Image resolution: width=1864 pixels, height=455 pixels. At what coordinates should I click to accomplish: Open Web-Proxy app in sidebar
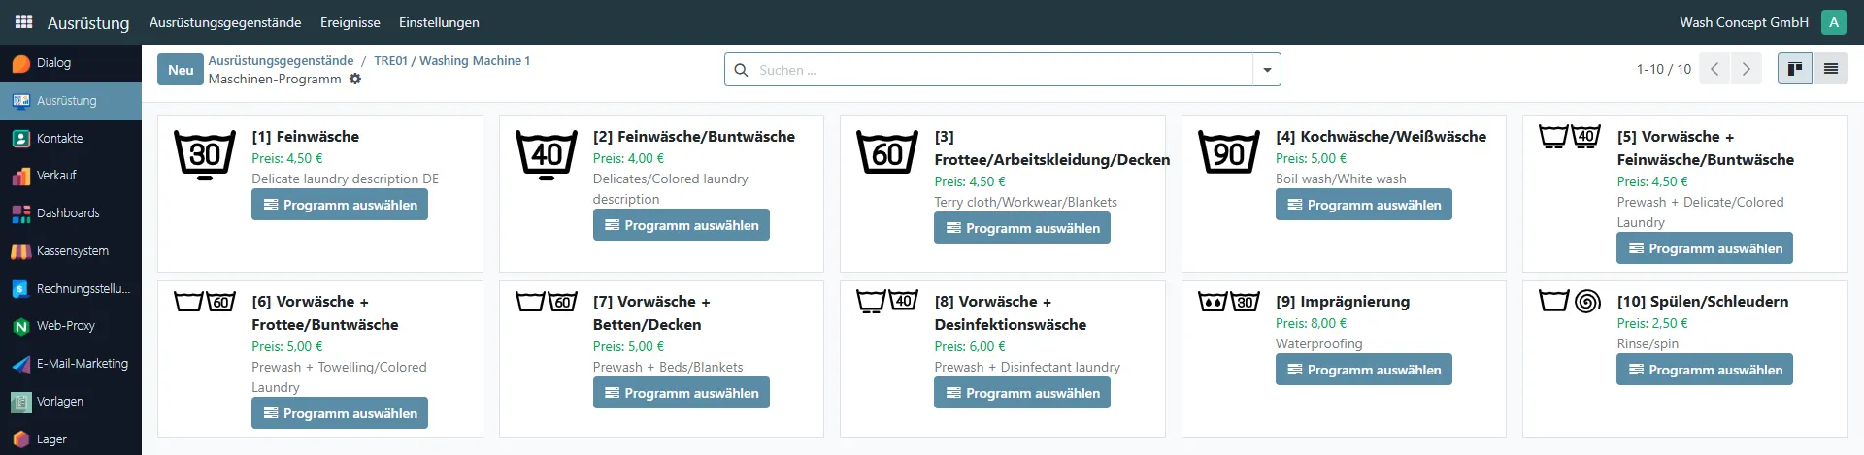[65, 326]
